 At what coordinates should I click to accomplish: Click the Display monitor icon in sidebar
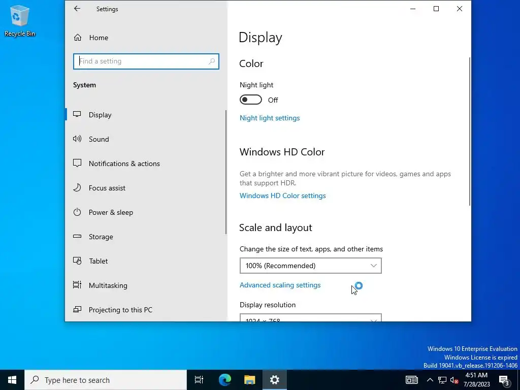[x=77, y=114]
